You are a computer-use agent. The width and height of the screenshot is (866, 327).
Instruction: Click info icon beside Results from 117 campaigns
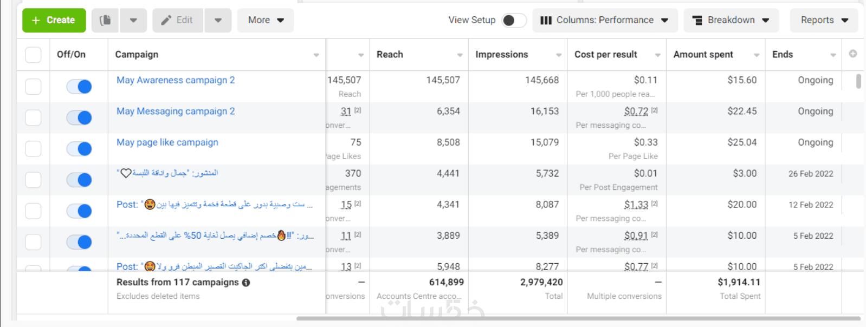click(x=246, y=283)
